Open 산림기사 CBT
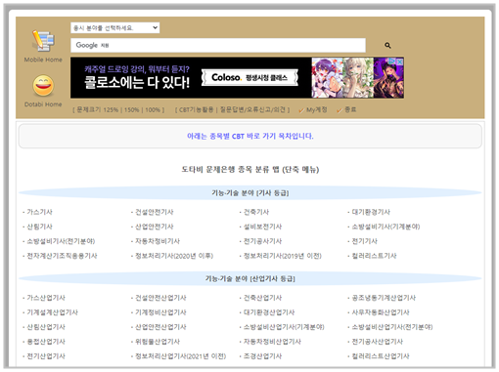Screen dimensions: 499x372 39,227
